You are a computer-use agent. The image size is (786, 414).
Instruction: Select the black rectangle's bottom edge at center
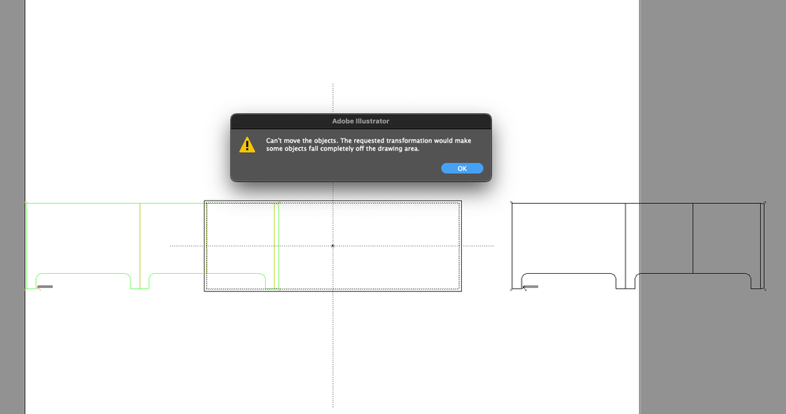(333, 290)
